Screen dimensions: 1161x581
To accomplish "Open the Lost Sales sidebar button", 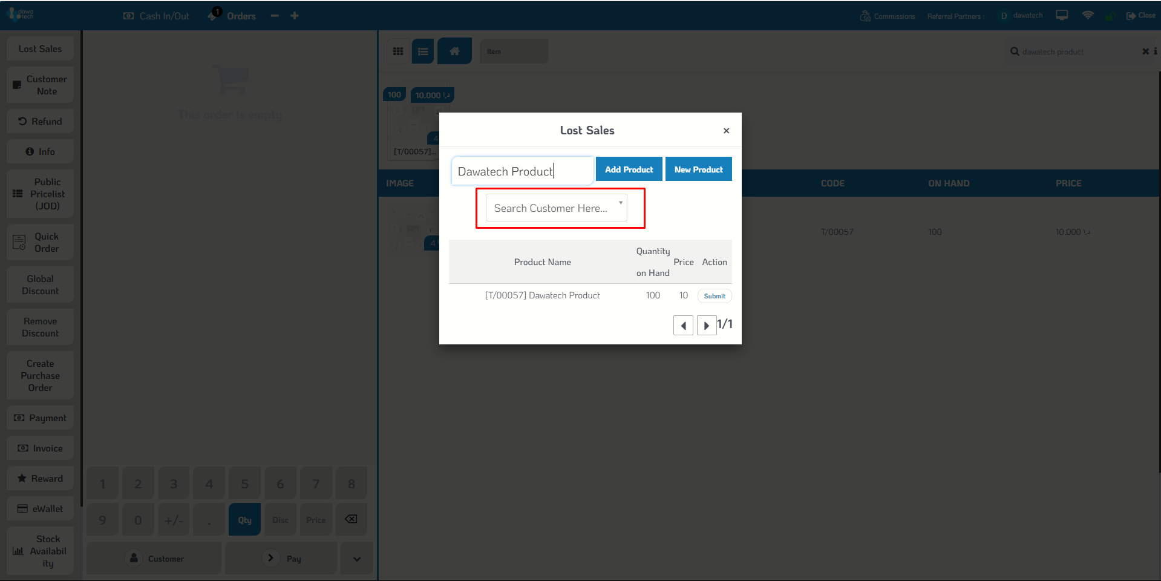I will 40,48.
